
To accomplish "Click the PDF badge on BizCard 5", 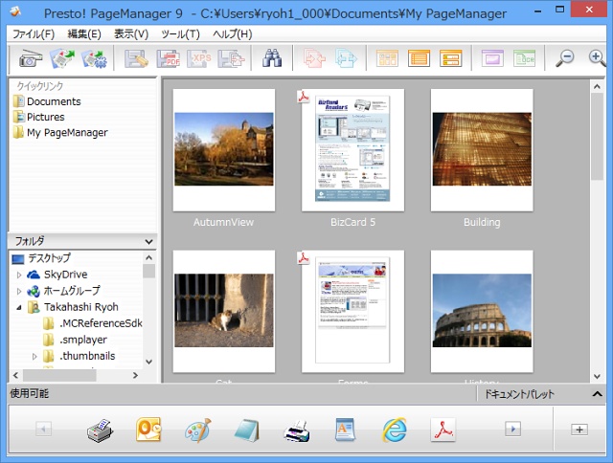I will (303, 97).
